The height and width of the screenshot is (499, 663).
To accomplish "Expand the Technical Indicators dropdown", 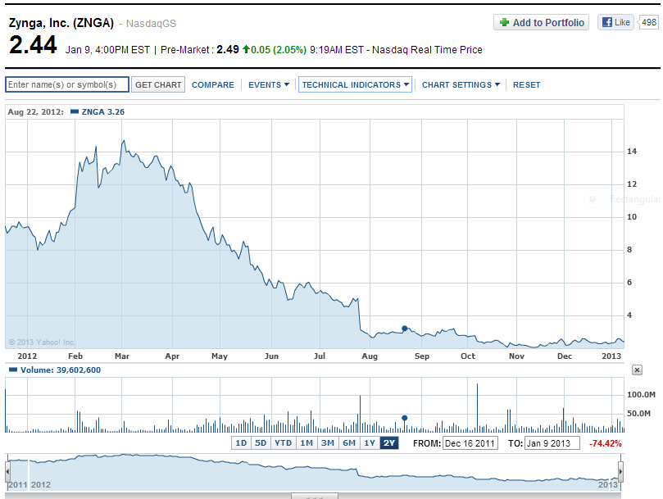I will (355, 84).
